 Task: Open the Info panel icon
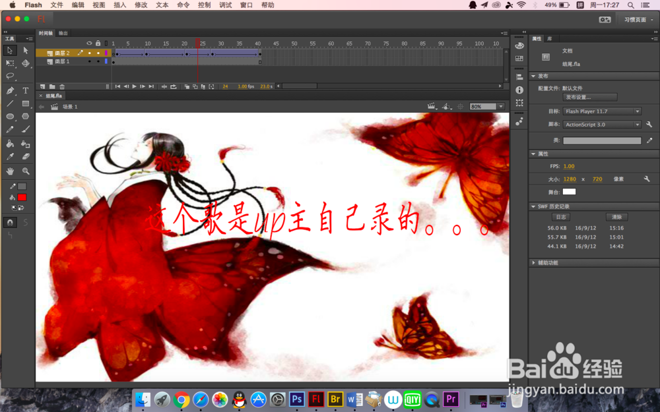pos(519,90)
